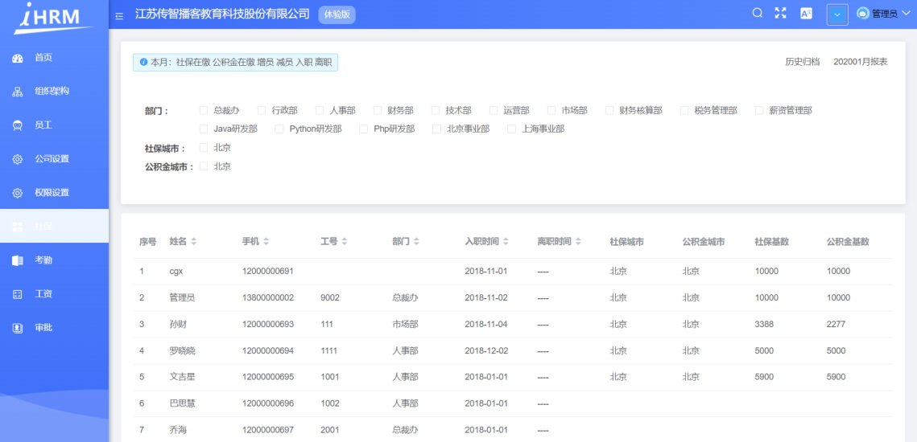The width and height of the screenshot is (917, 442).
Task: Check the Java研发部 checkbox
Action: (204, 129)
